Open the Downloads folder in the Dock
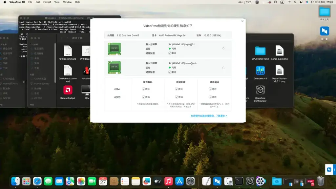Image resolution: width=336 pixels, height=189 pixels. point(277,181)
